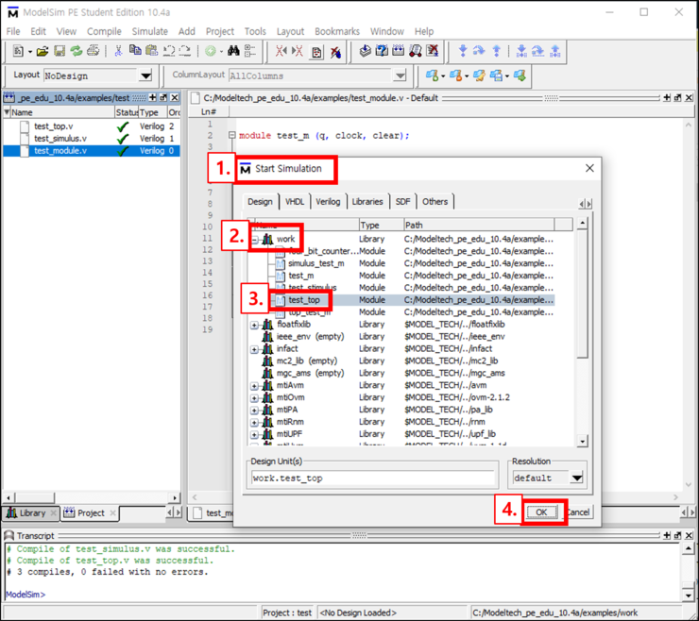Click the library list vertical scrollbar thumb

pos(582,295)
